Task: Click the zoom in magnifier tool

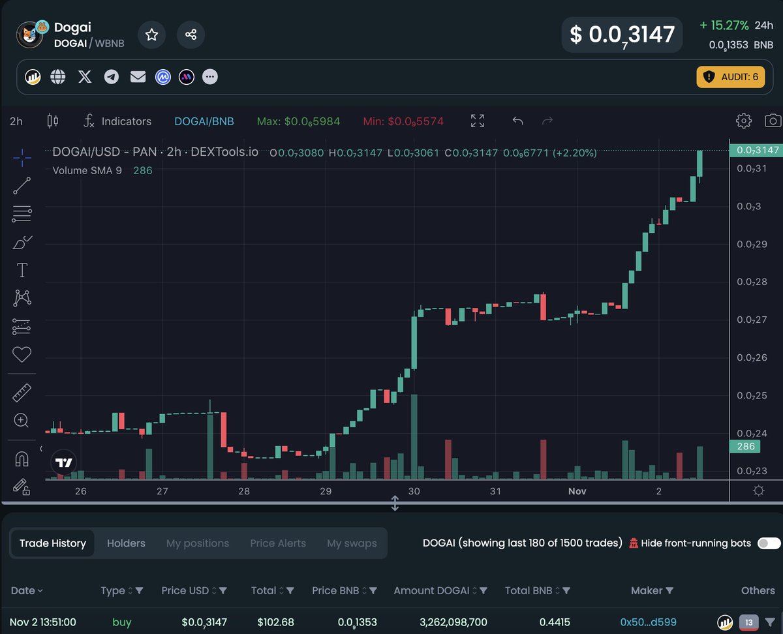Action: (22, 421)
